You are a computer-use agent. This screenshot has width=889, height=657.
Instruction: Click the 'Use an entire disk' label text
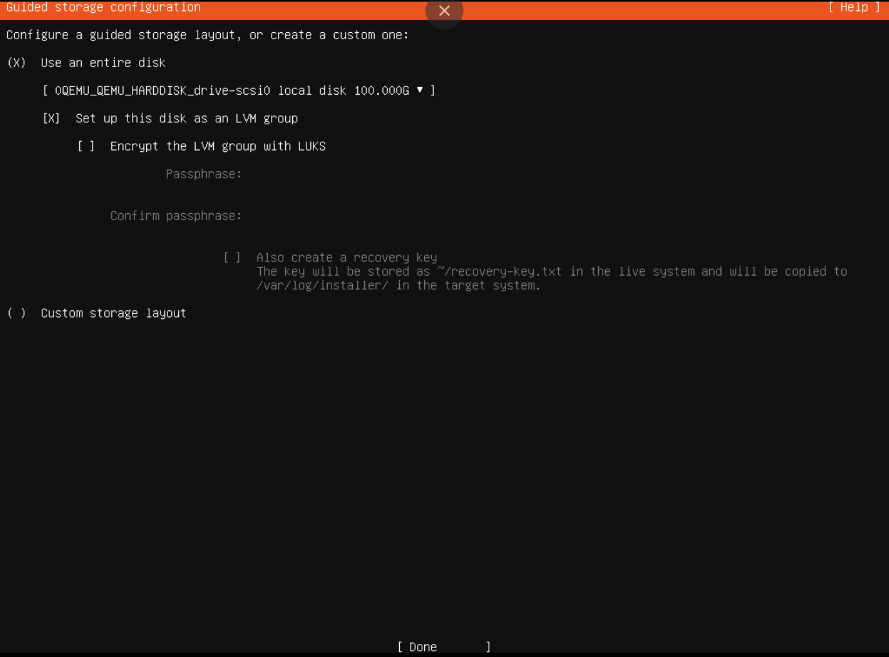coord(103,62)
